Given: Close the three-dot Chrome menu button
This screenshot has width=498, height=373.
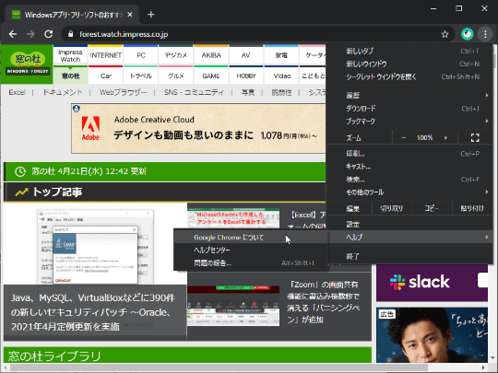Looking at the screenshot, I should coord(485,34).
